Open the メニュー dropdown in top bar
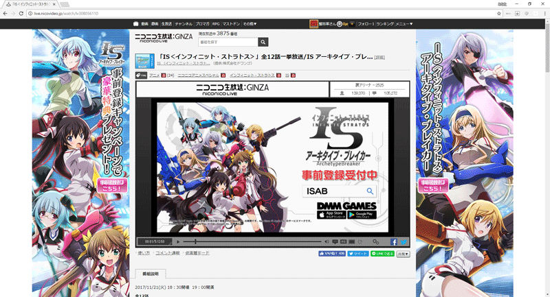 tap(404, 24)
